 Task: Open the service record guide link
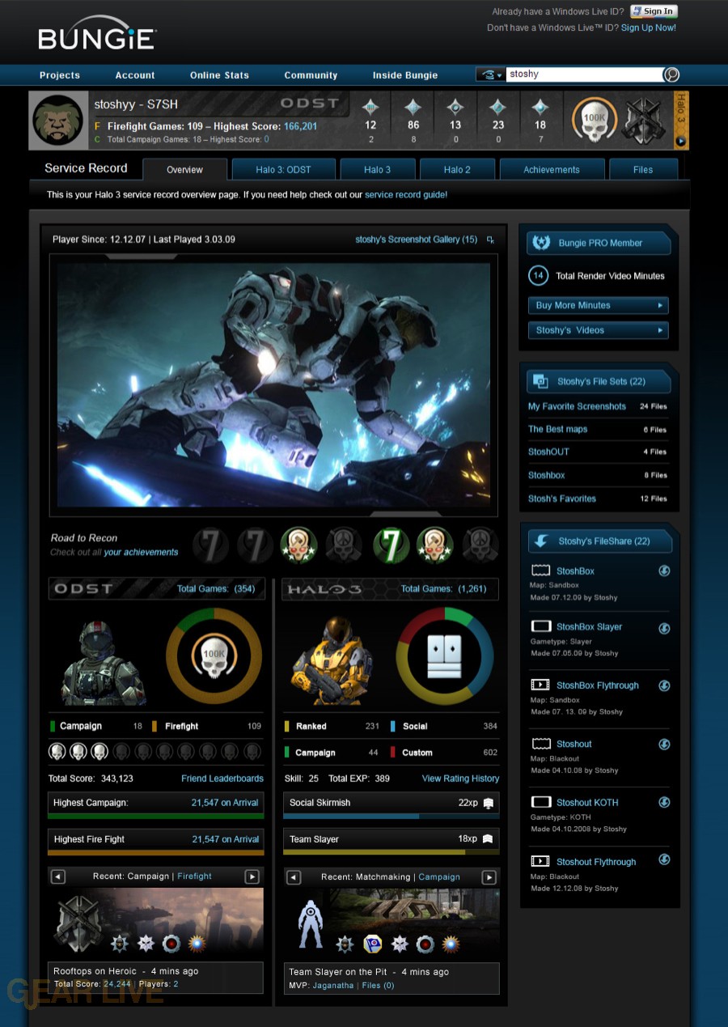(406, 195)
